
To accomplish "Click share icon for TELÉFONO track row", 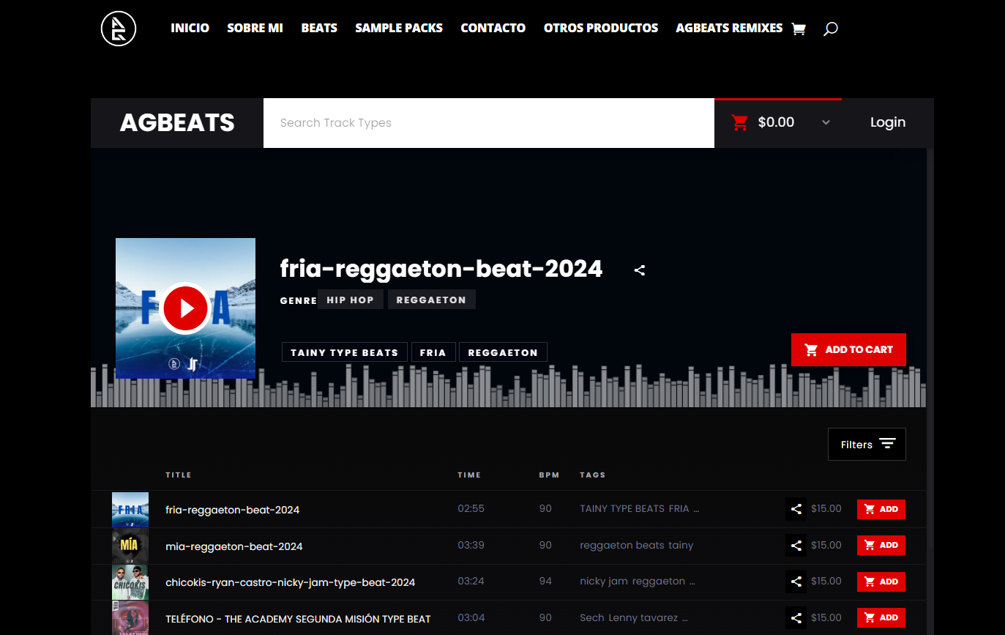I will 796,617.
